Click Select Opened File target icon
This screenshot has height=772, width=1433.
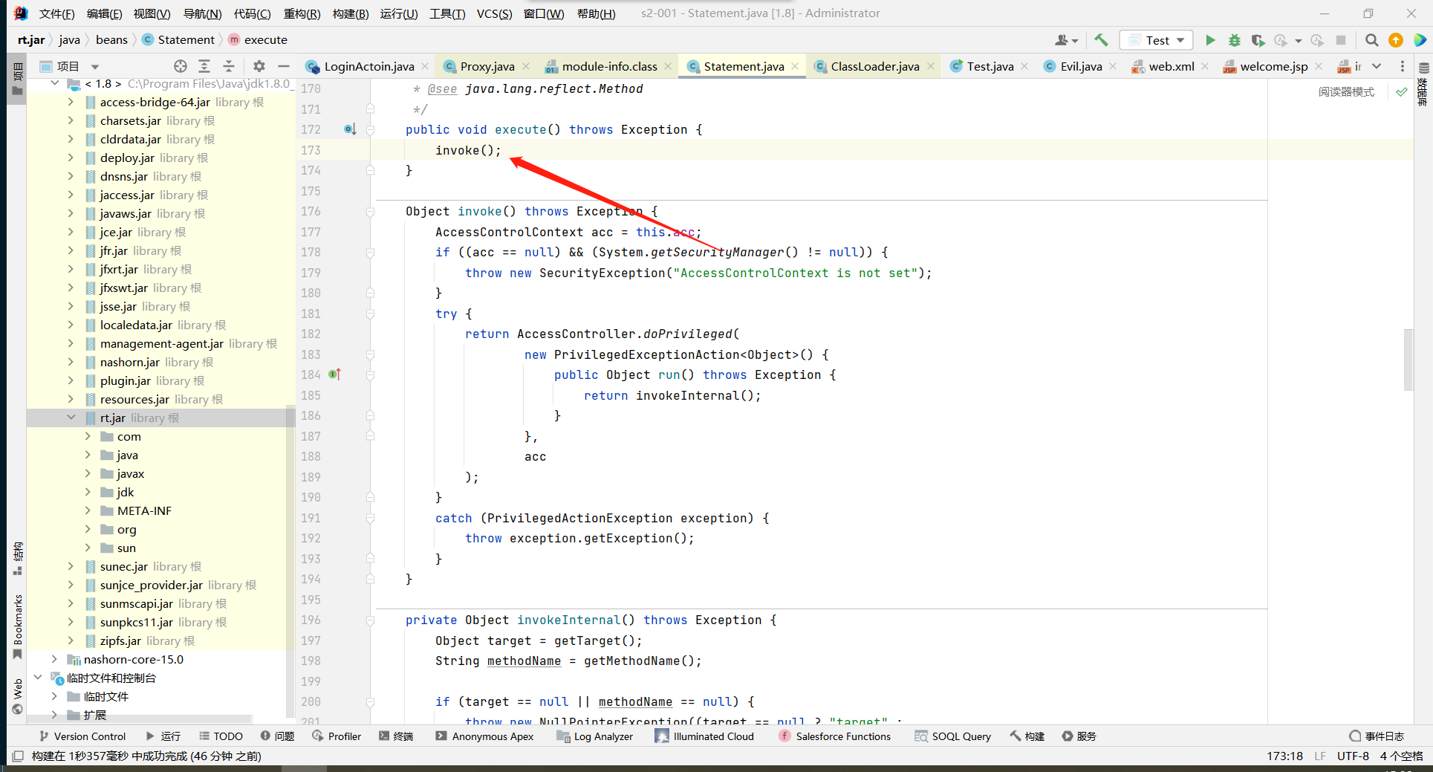[x=181, y=66]
